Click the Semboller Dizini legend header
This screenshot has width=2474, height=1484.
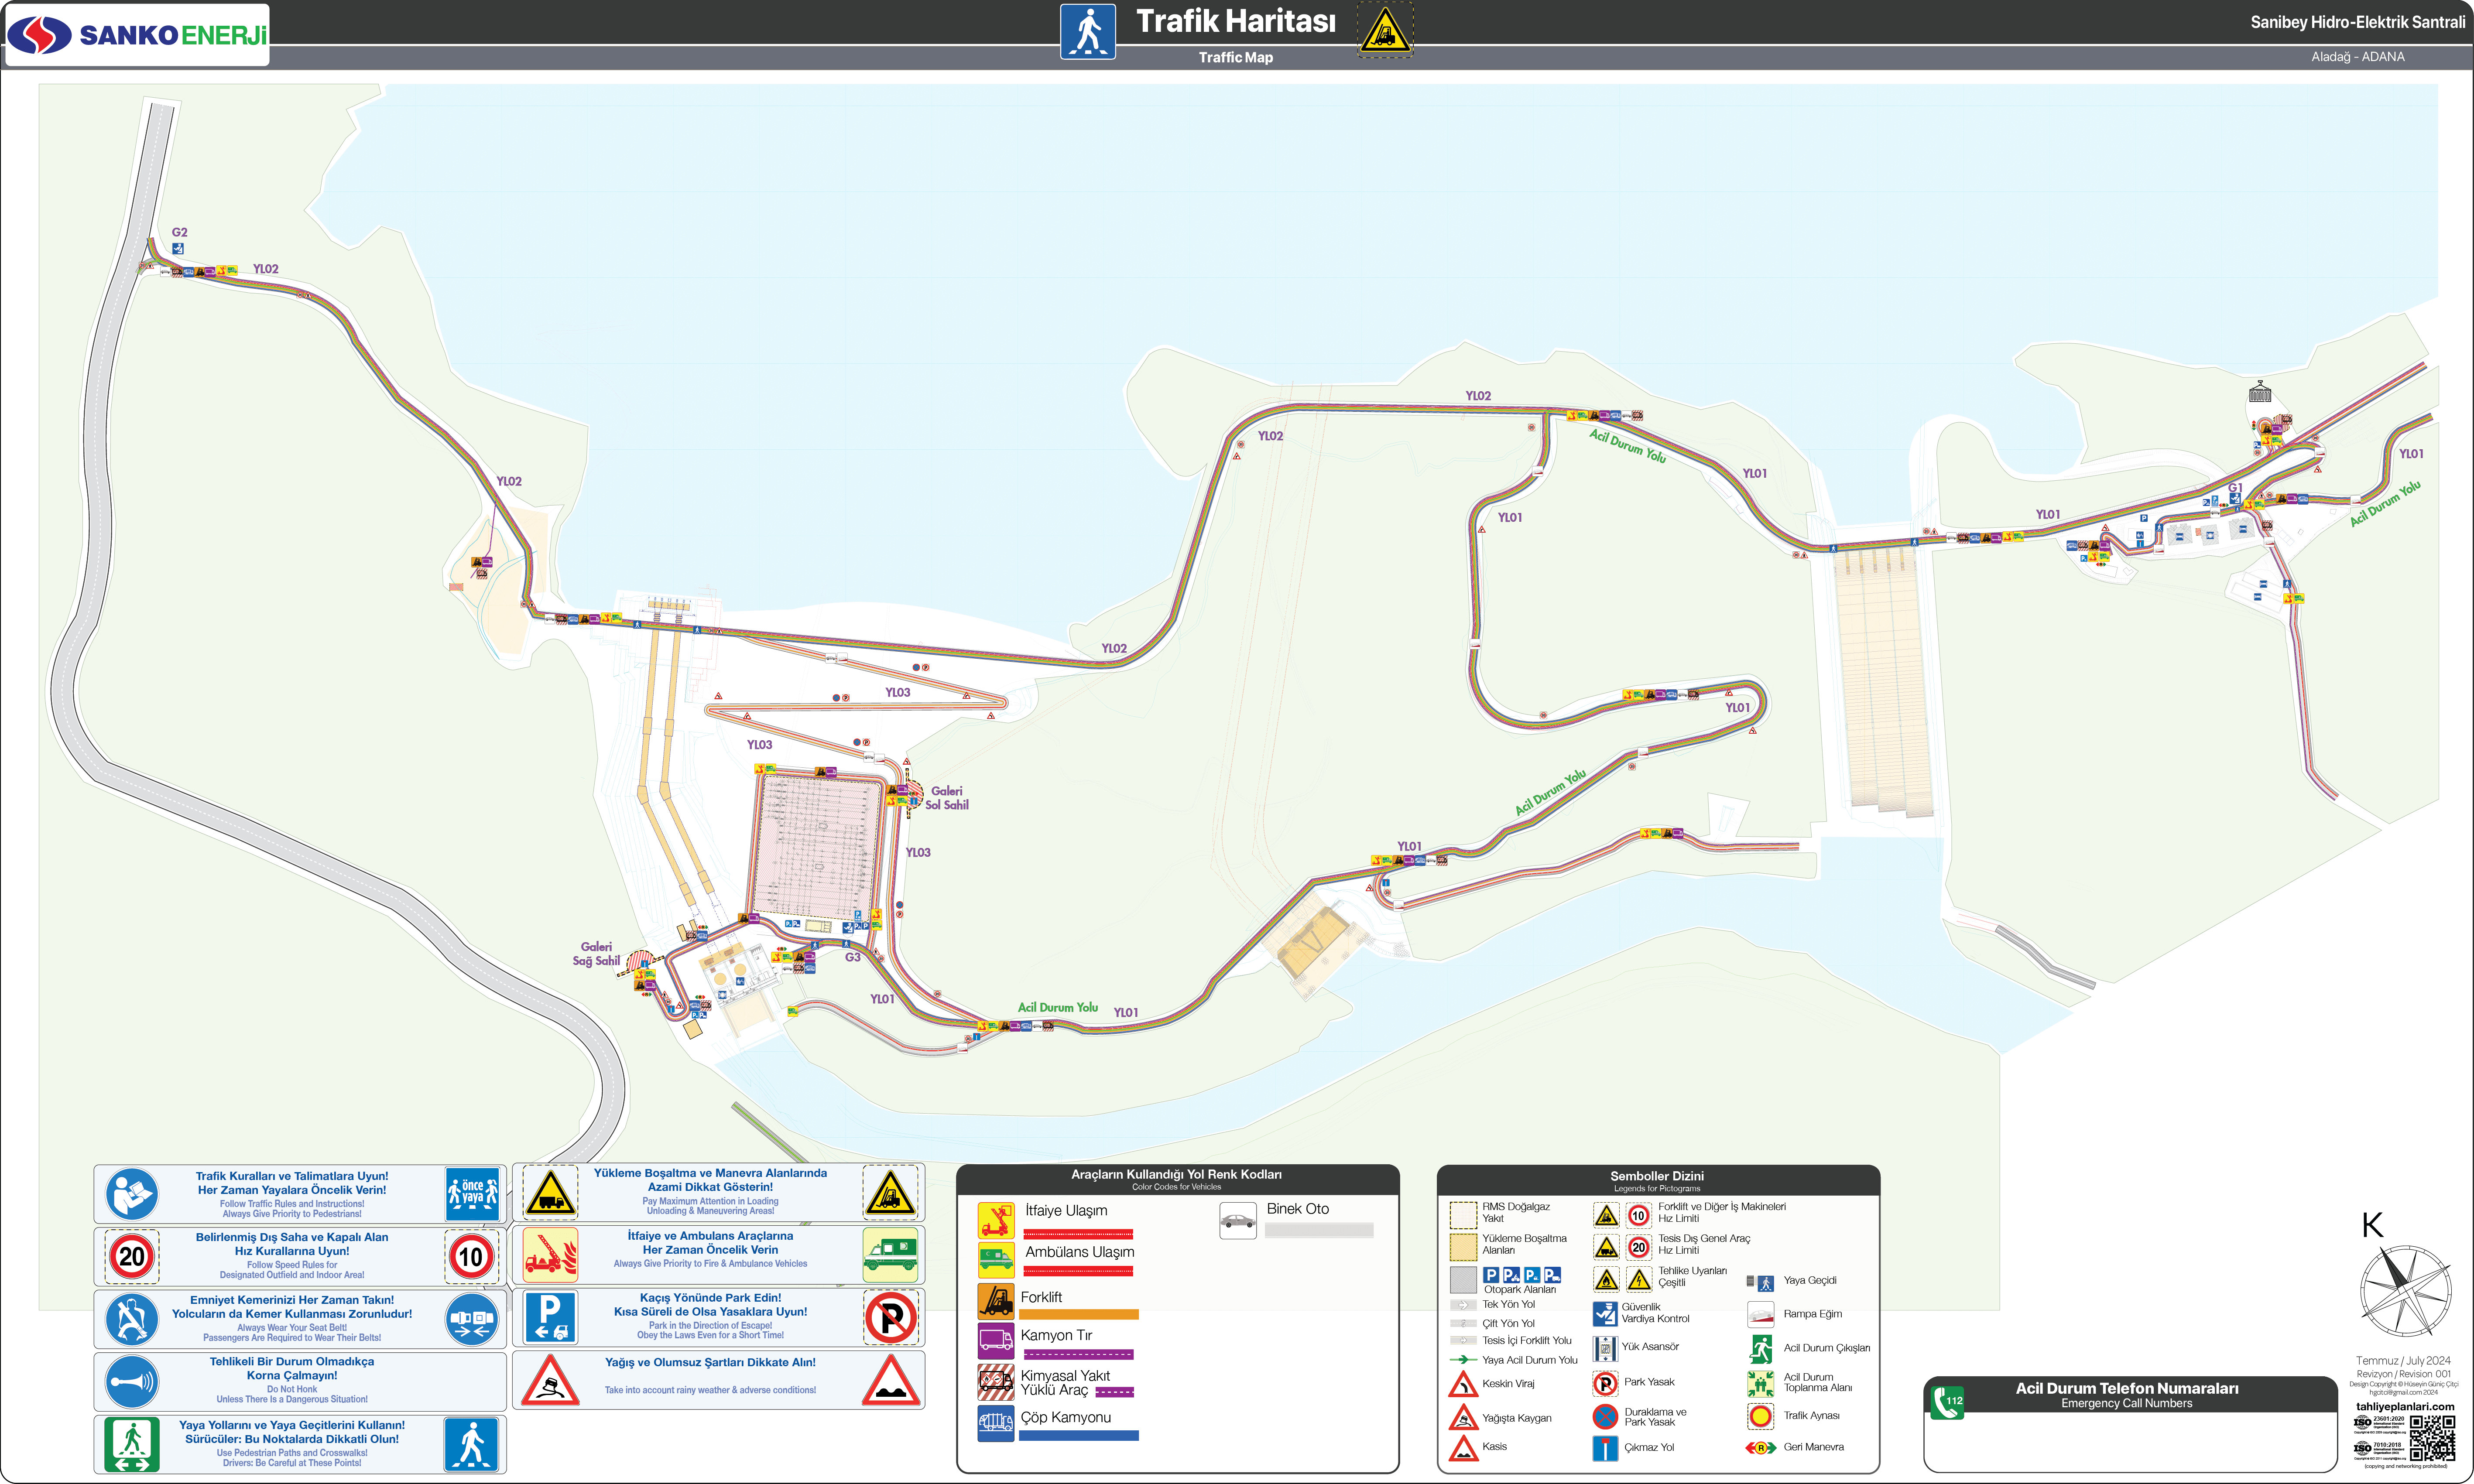click(1657, 1177)
